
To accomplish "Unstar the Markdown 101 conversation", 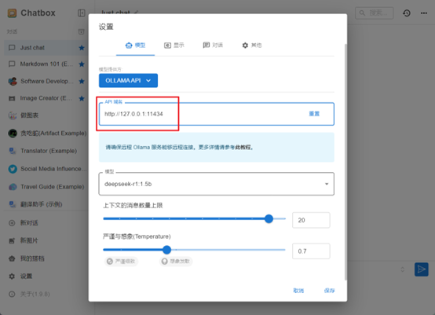I will coord(82,64).
